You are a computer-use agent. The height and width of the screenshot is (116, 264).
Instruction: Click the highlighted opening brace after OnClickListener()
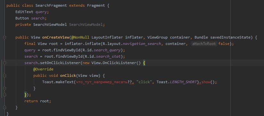tap(144, 63)
